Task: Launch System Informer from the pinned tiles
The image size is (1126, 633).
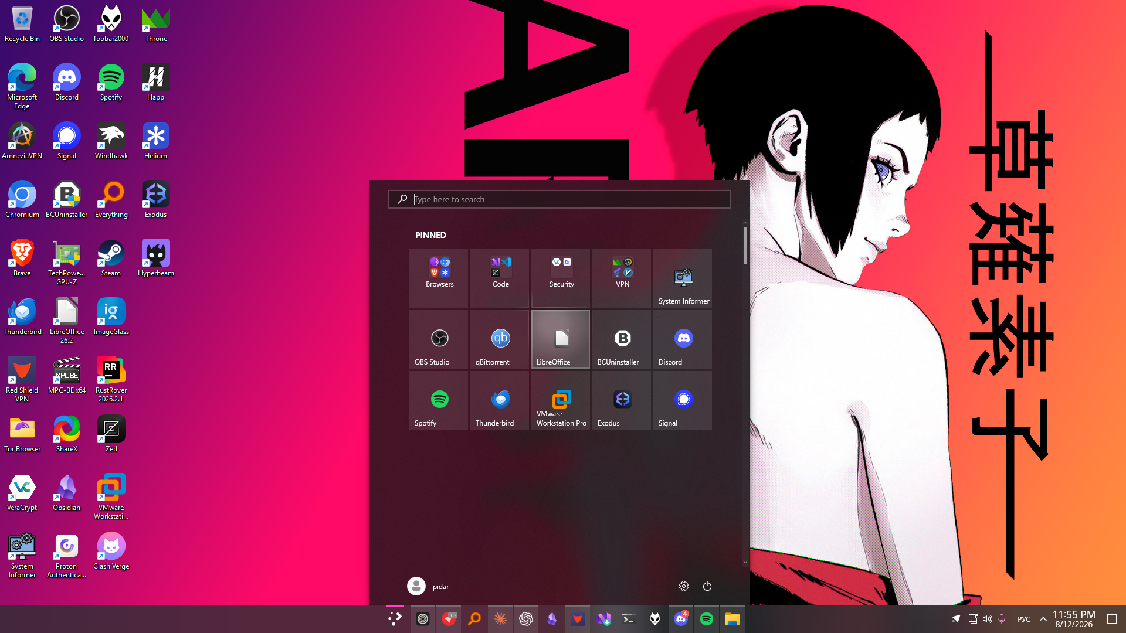Action: point(683,278)
